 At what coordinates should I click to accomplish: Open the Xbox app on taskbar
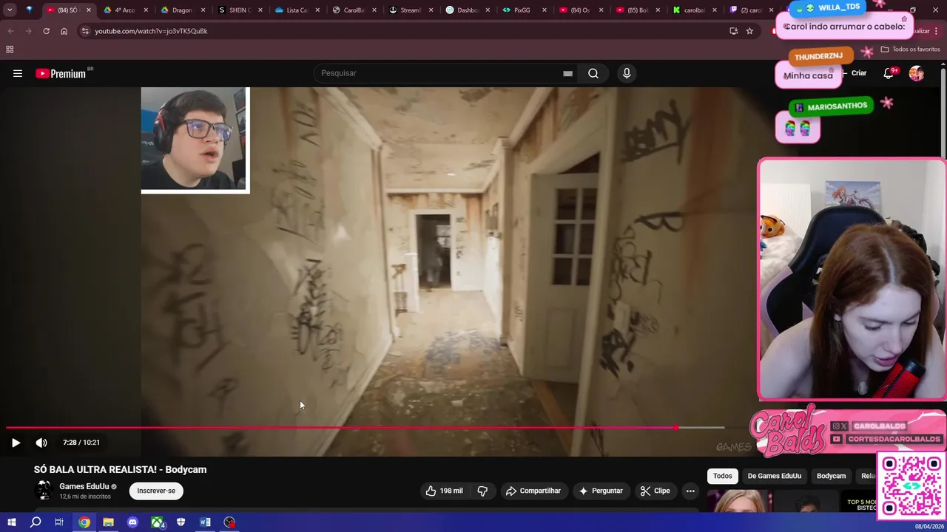[x=158, y=522]
